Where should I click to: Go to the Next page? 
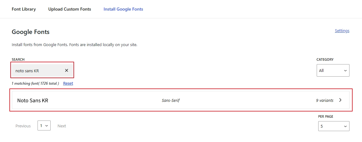[x=62, y=126]
